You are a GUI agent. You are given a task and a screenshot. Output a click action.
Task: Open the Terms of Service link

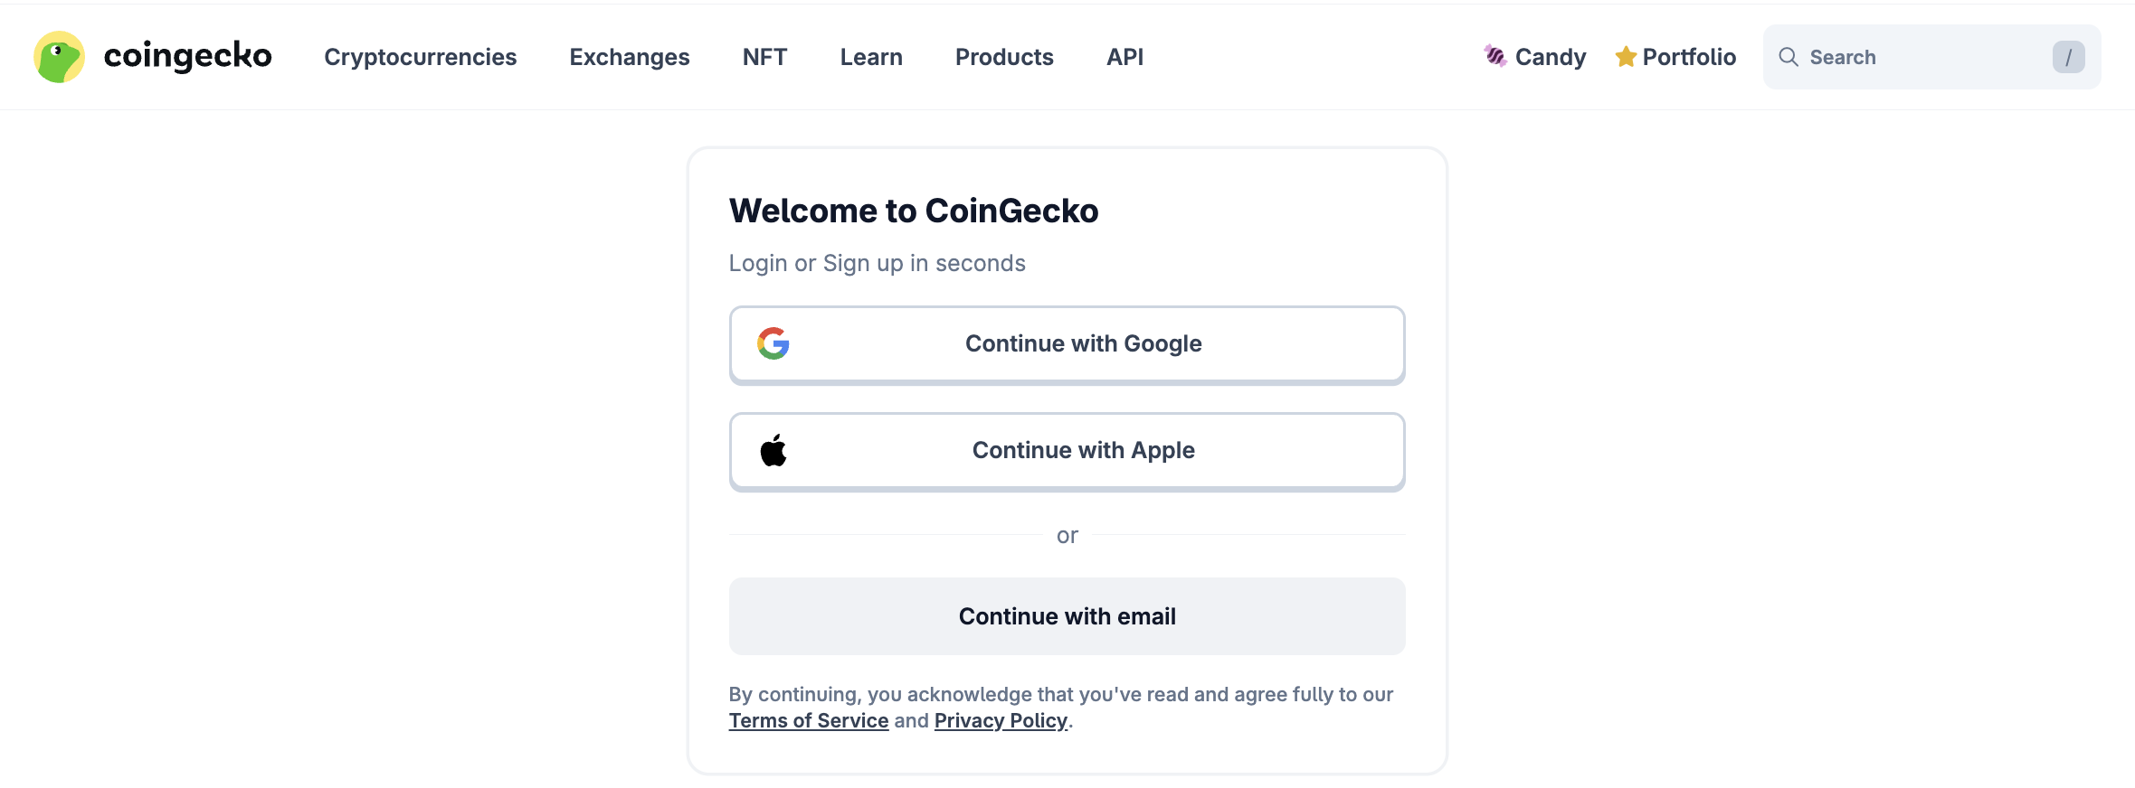coord(808,720)
